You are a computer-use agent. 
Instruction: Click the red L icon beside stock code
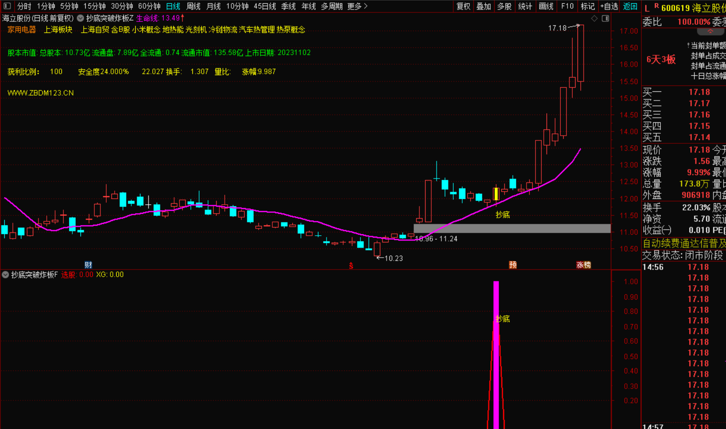(647, 8)
